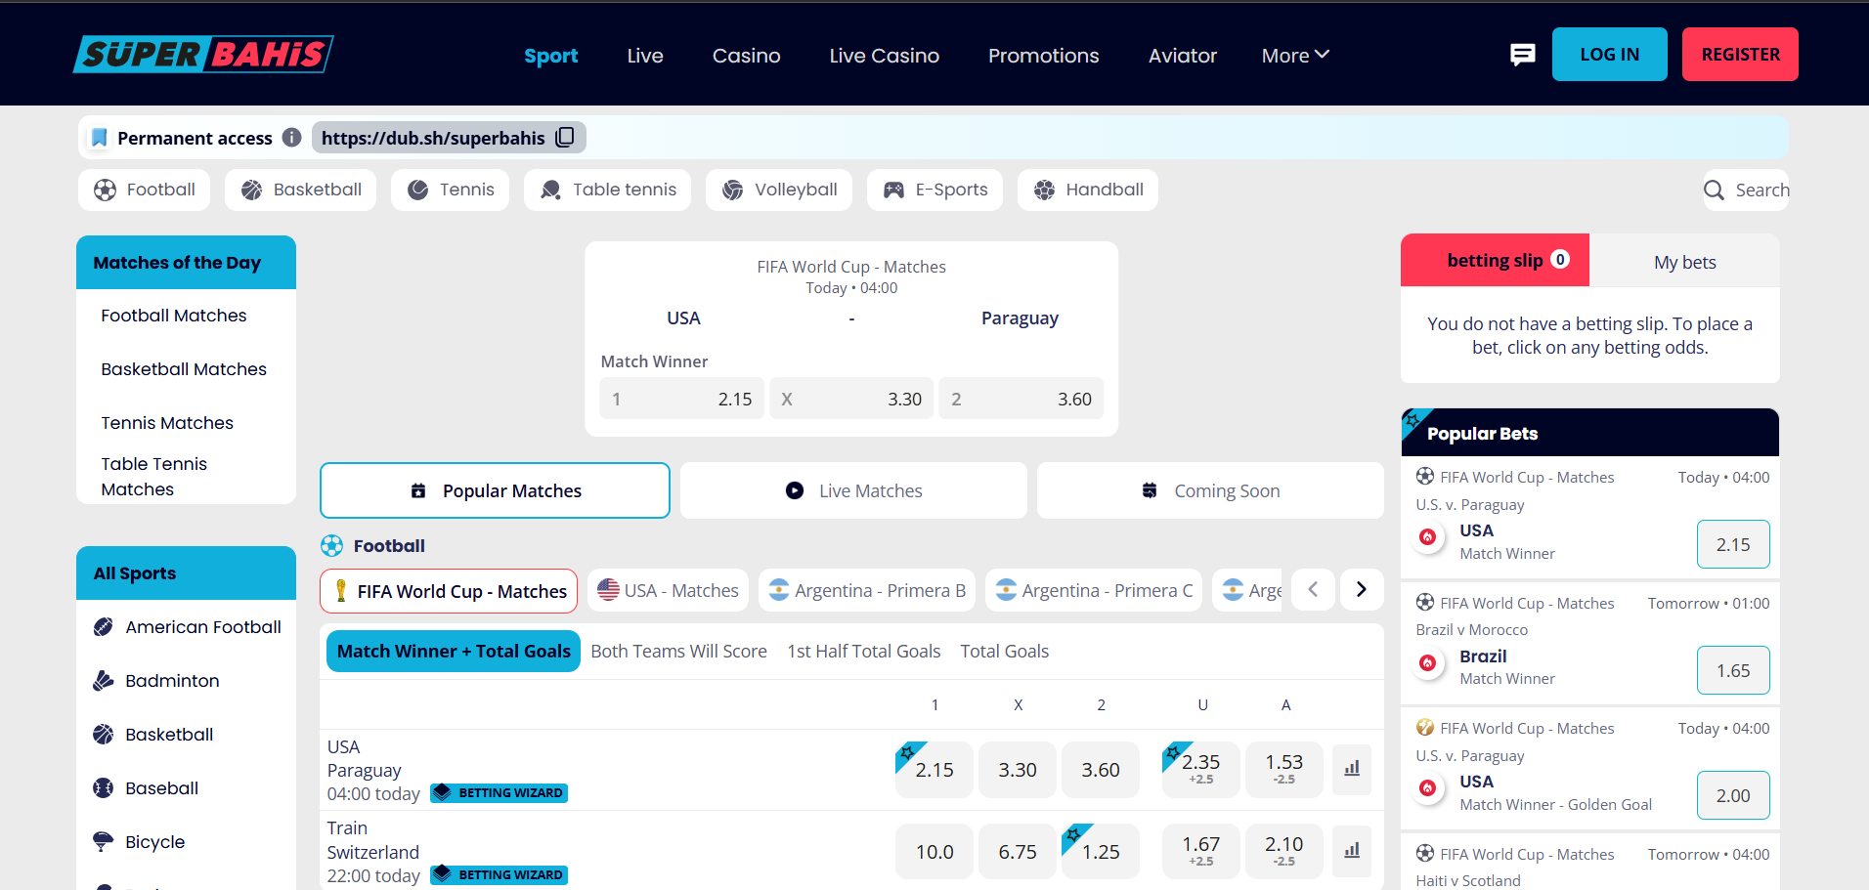
Task: Select Both Teams Will Score market
Action: pyautogui.click(x=678, y=652)
